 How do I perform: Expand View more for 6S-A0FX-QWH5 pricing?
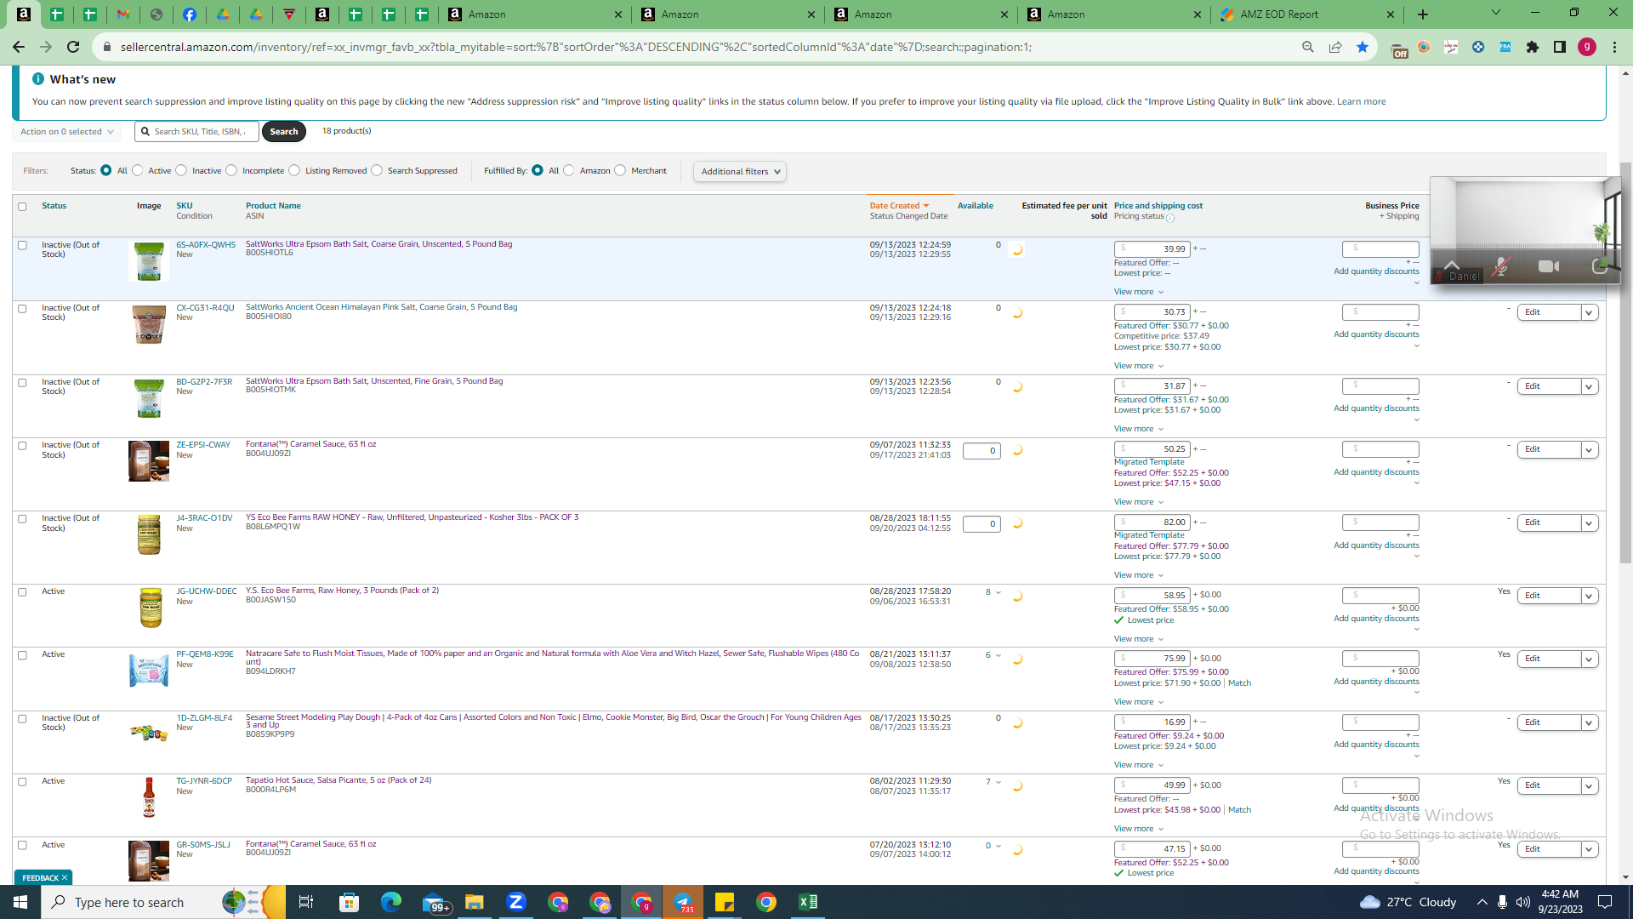1139,293
